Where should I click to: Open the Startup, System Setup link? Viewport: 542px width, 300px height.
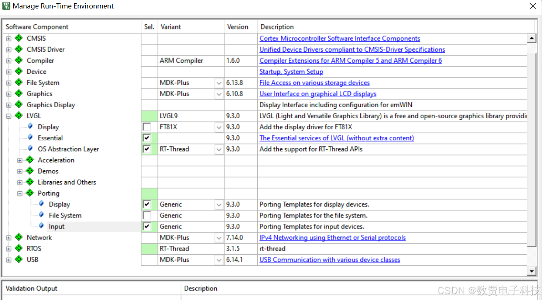(x=291, y=71)
